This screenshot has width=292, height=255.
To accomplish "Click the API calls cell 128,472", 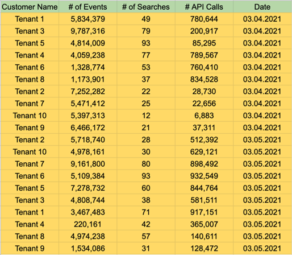I will [204, 248].
